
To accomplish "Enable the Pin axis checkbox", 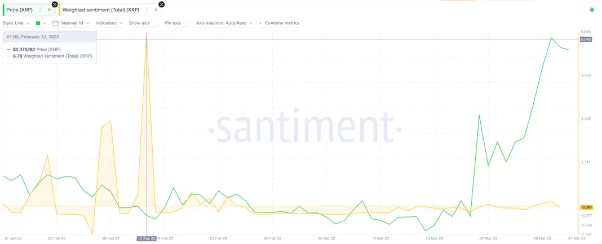I will 187,23.
